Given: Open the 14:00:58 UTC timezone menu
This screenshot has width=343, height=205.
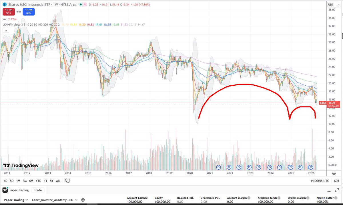Looking at the screenshot, I should [320, 181].
